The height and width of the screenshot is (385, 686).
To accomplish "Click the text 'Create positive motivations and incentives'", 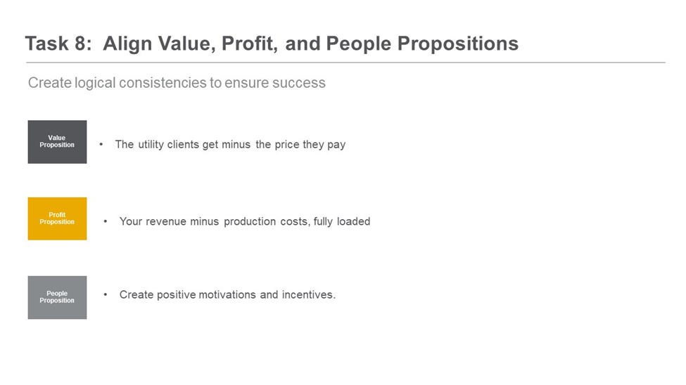I will coord(226,294).
